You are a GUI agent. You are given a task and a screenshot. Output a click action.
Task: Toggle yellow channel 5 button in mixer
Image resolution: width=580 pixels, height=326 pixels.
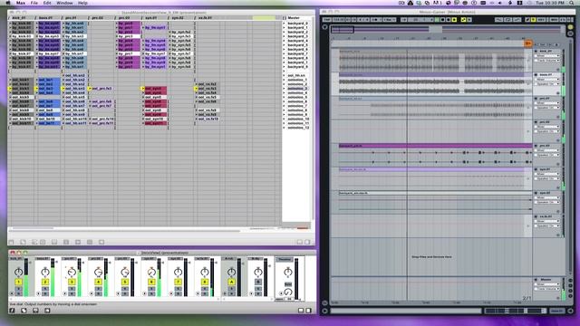click(125, 282)
